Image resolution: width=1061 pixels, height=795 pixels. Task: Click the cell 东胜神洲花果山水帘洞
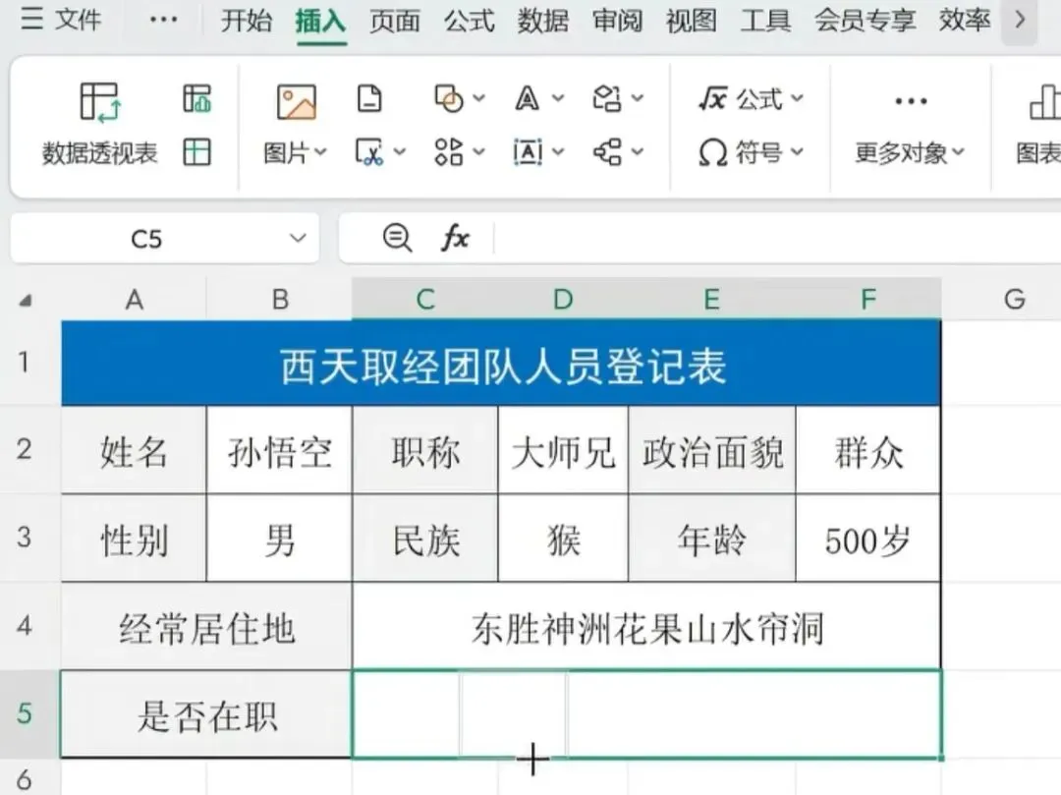646,626
